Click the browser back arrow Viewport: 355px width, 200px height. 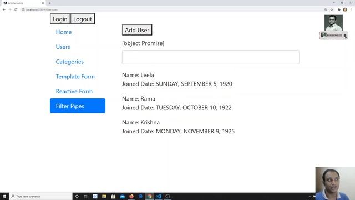pos(4,10)
